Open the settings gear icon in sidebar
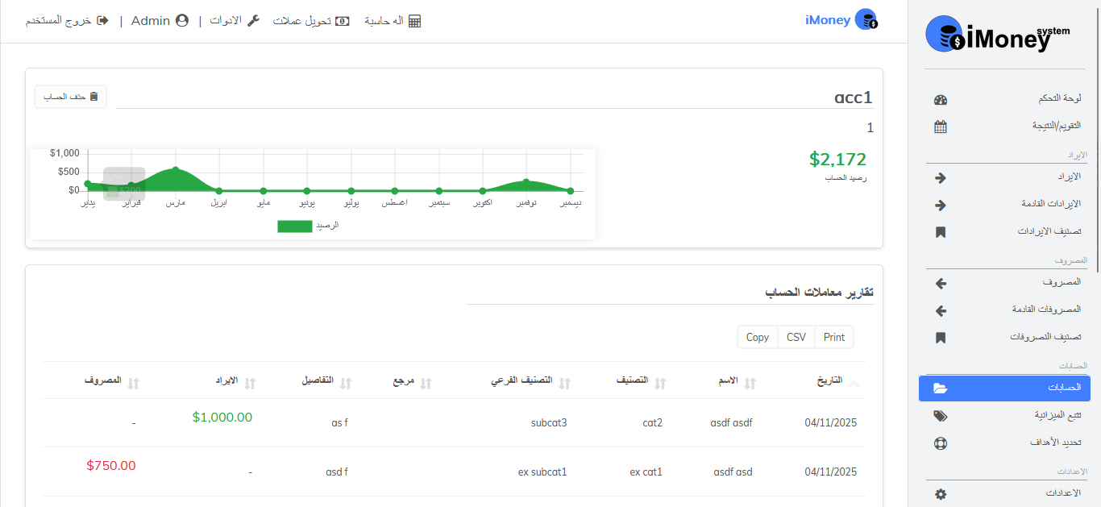This screenshot has width=1101, height=507. (x=940, y=494)
